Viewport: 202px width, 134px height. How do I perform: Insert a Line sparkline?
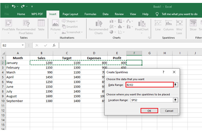pos(158,25)
